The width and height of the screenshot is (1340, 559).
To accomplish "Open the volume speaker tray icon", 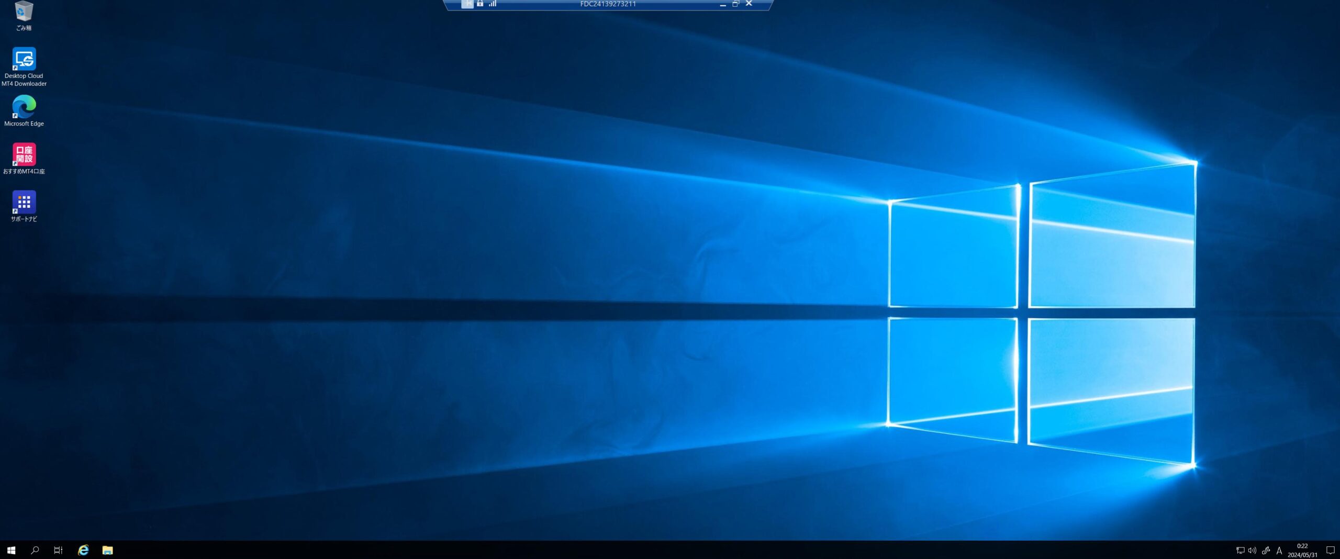I will pos(1252,550).
